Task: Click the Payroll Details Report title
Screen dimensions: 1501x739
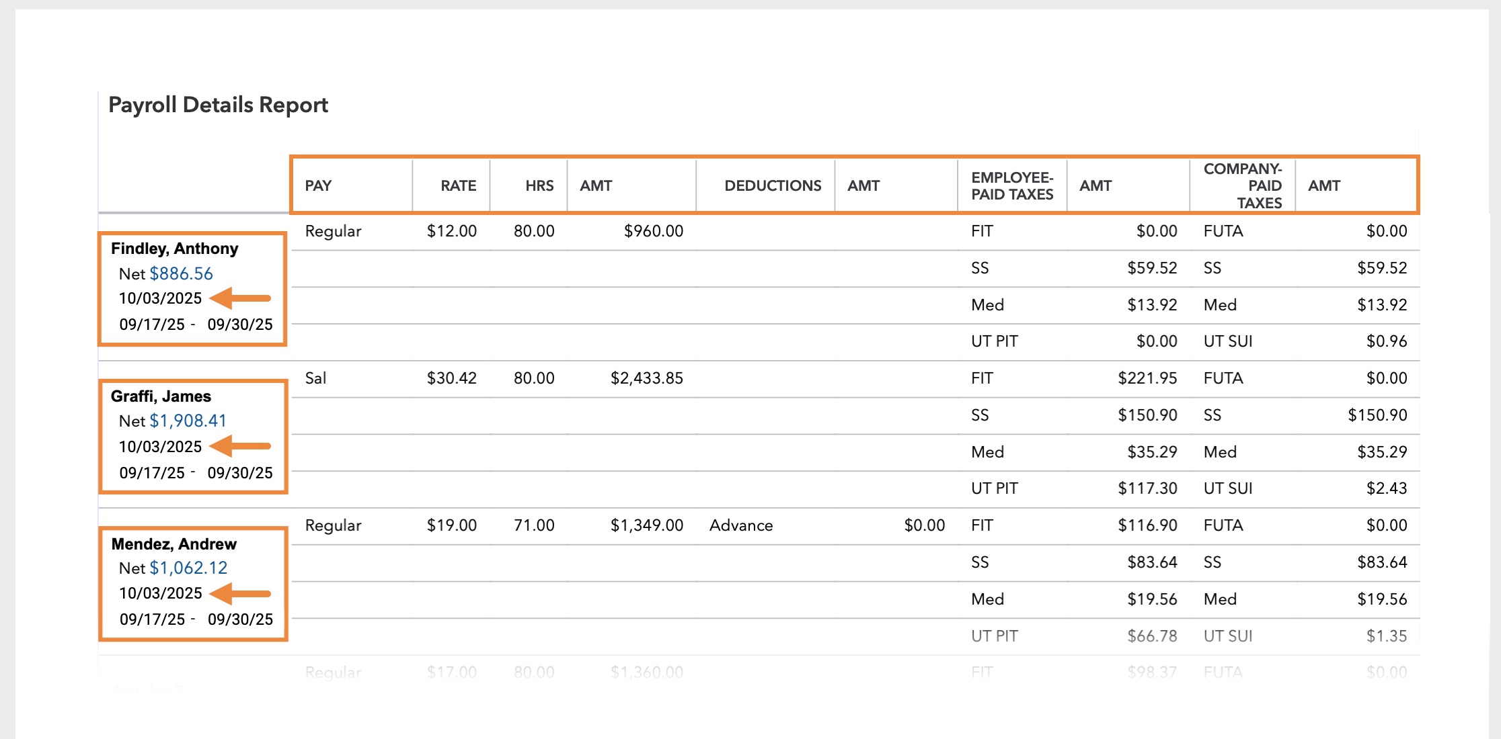Action: click(218, 105)
